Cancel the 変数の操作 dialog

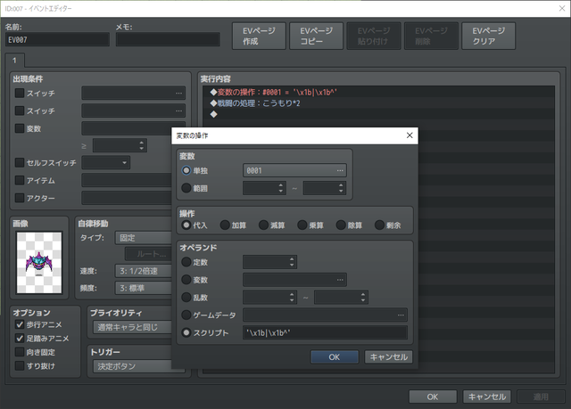[x=389, y=357]
